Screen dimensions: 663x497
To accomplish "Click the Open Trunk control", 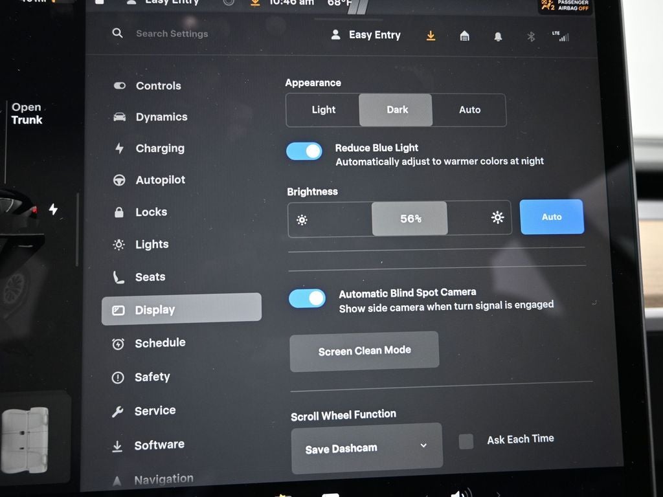I will click(x=26, y=113).
